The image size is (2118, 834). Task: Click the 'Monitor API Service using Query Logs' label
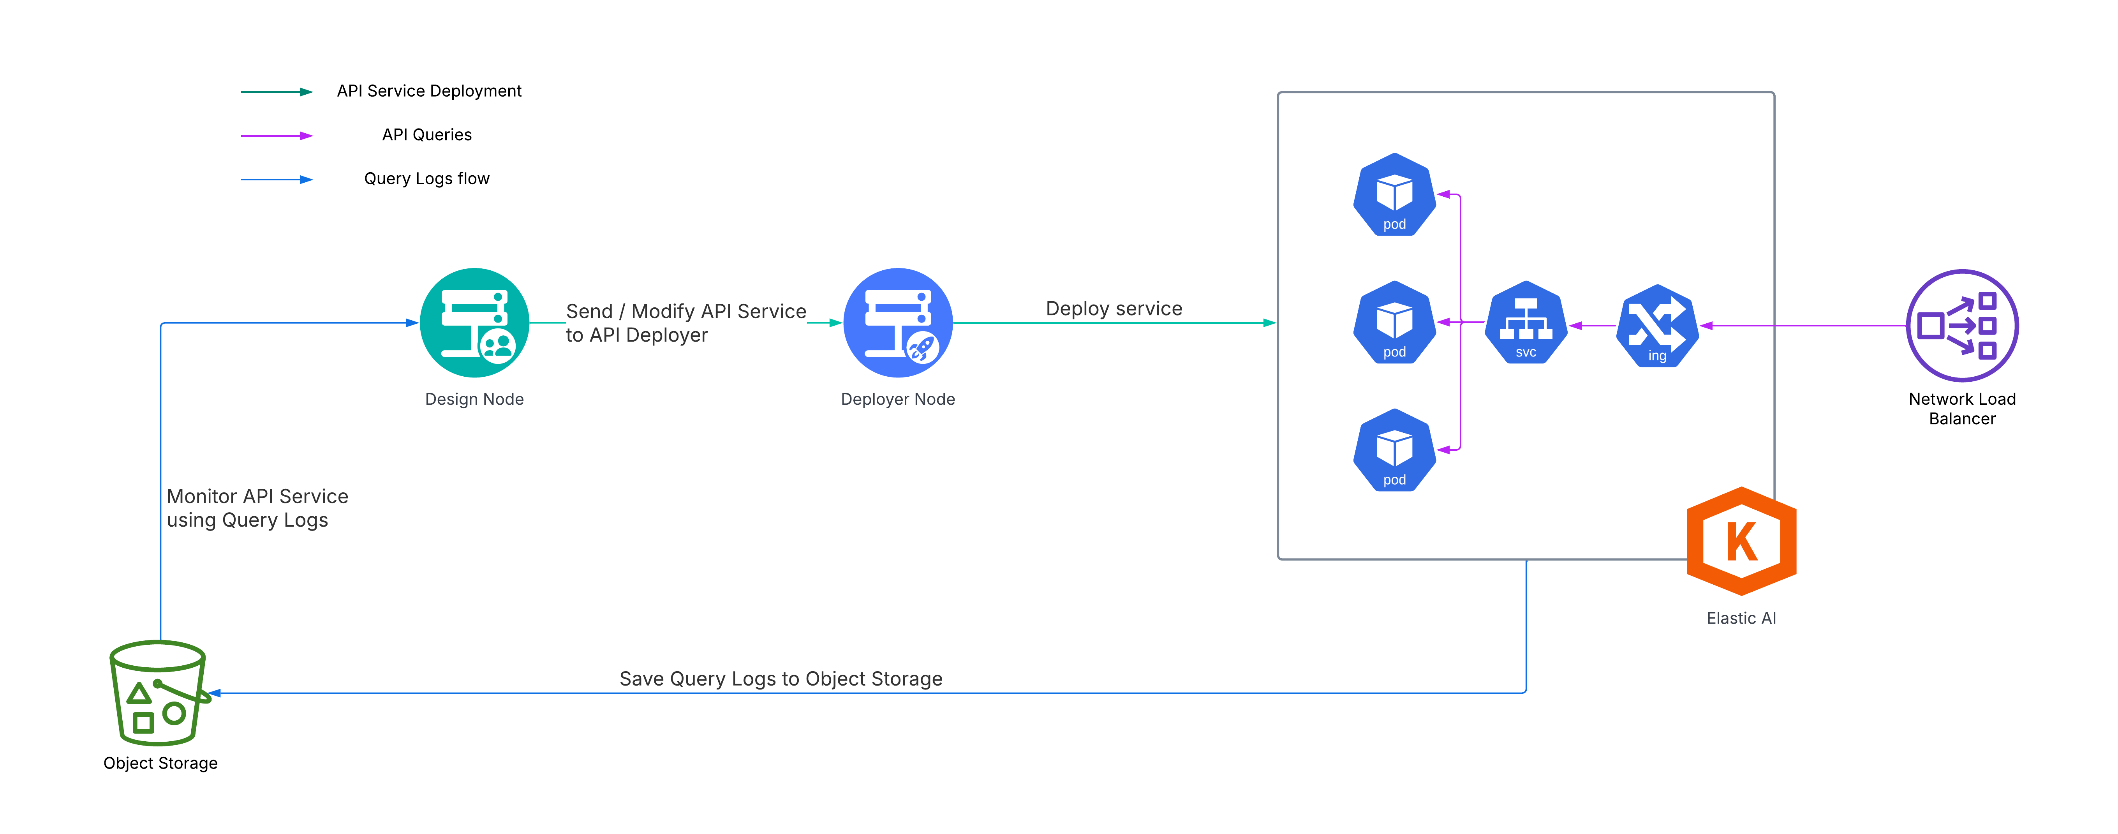coord(257,508)
